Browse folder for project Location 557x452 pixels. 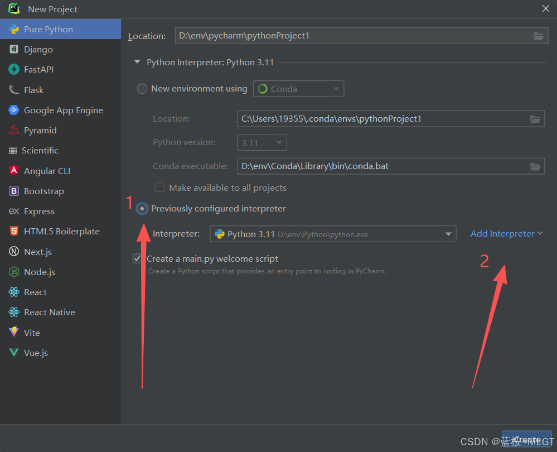click(539, 36)
